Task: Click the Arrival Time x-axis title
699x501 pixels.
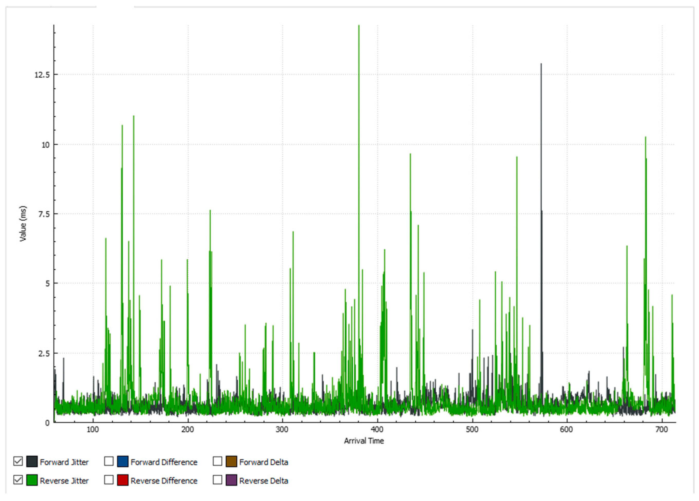Action: [x=364, y=441]
